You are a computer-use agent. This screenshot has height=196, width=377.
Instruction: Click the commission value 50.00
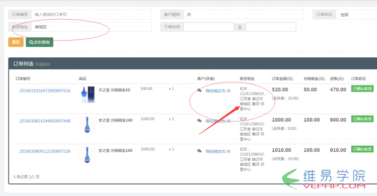pyautogui.click(x=310, y=89)
